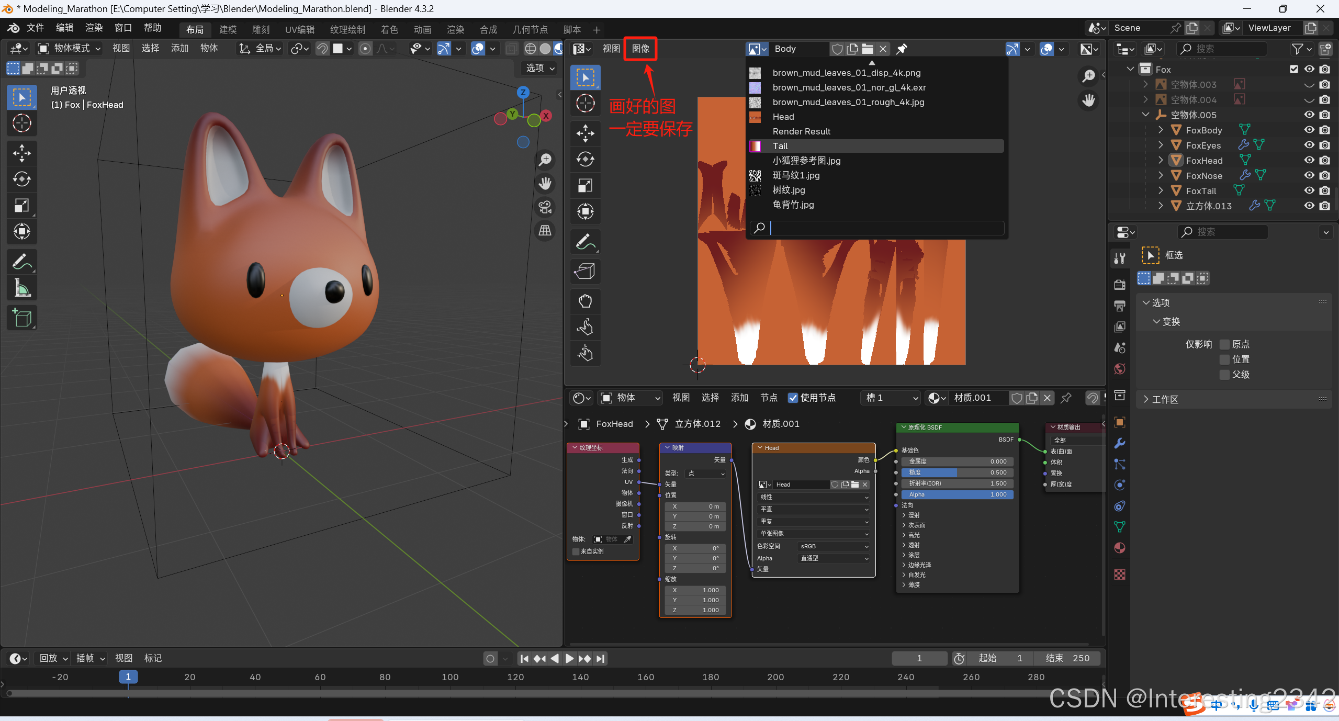
Task: Select the Rotate tool in image editor
Action: [585, 159]
